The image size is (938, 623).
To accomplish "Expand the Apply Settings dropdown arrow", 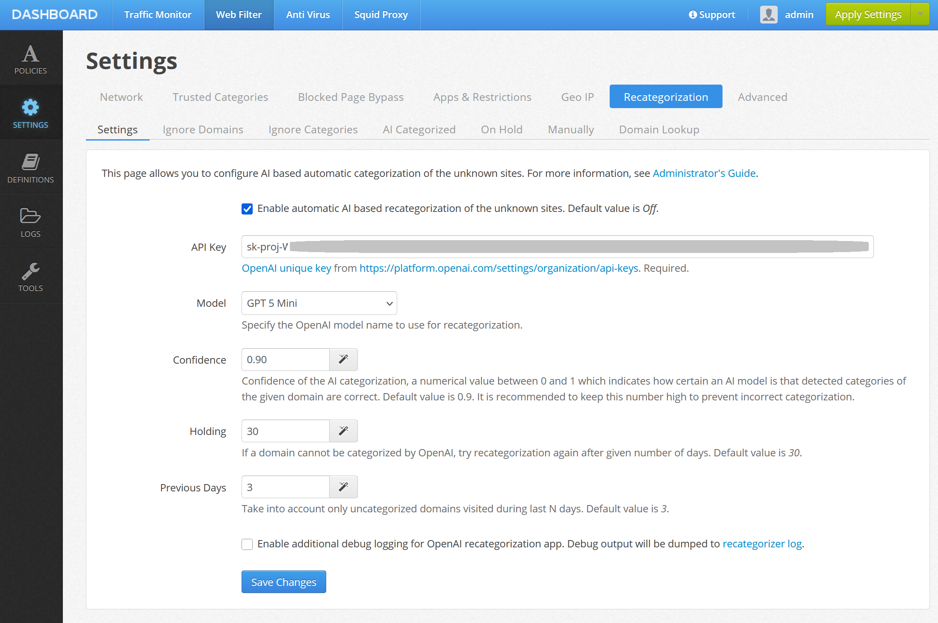I will tap(920, 14).
